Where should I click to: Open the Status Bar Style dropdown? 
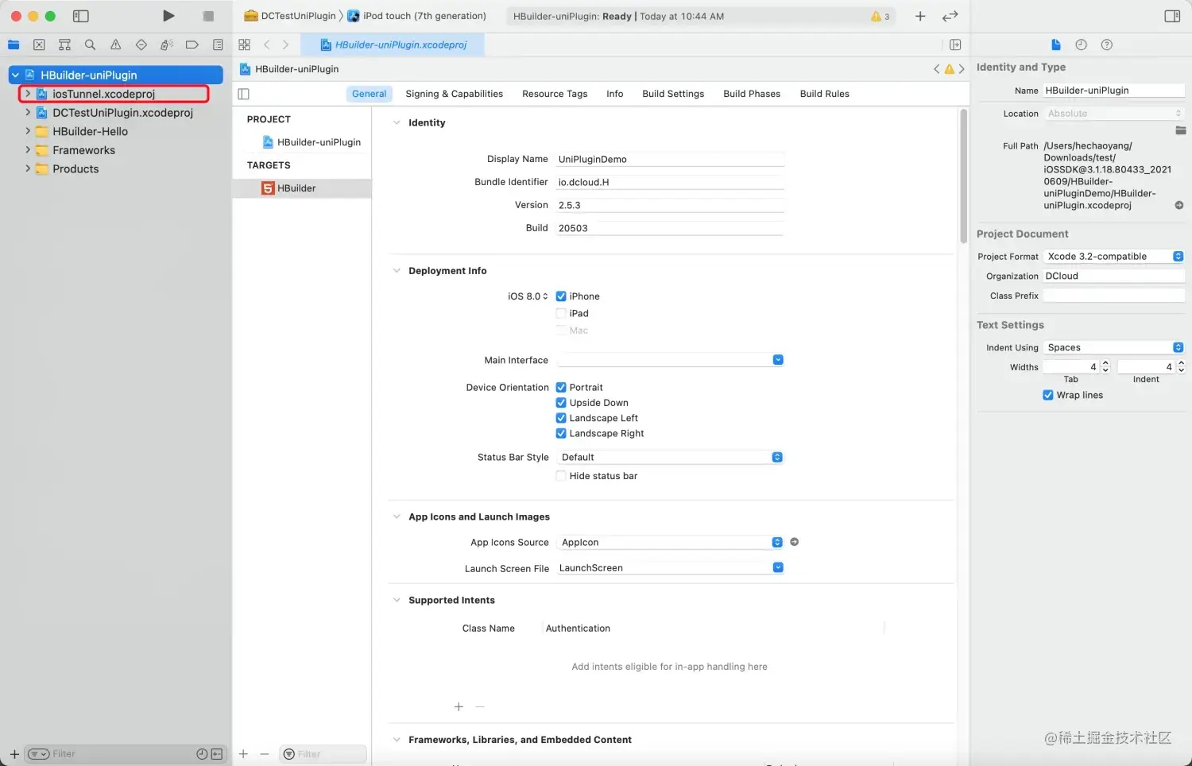click(x=670, y=457)
